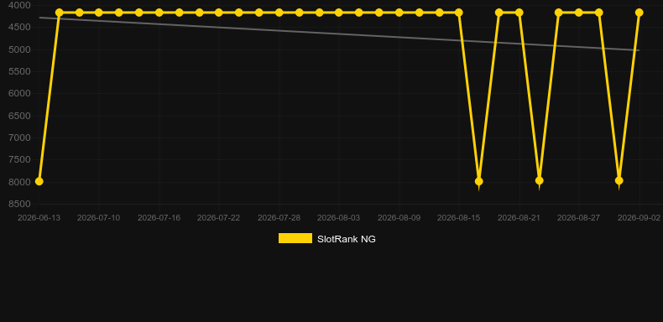
Task: Click the 2026-08-15 x-axis label
Action: pyautogui.click(x=459, y=218)
